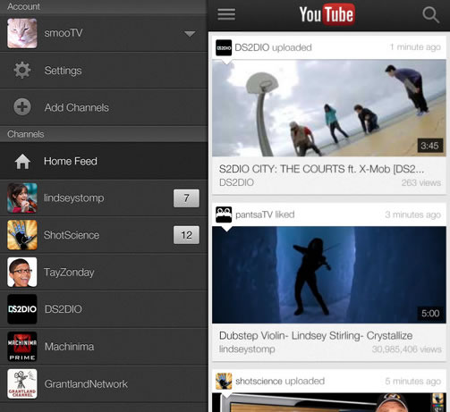Open DS2DIO channel in sidebar

104,309
